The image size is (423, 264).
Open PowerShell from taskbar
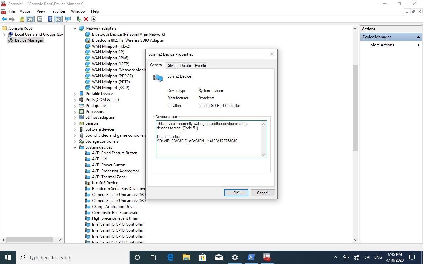[x=251, y=257]
